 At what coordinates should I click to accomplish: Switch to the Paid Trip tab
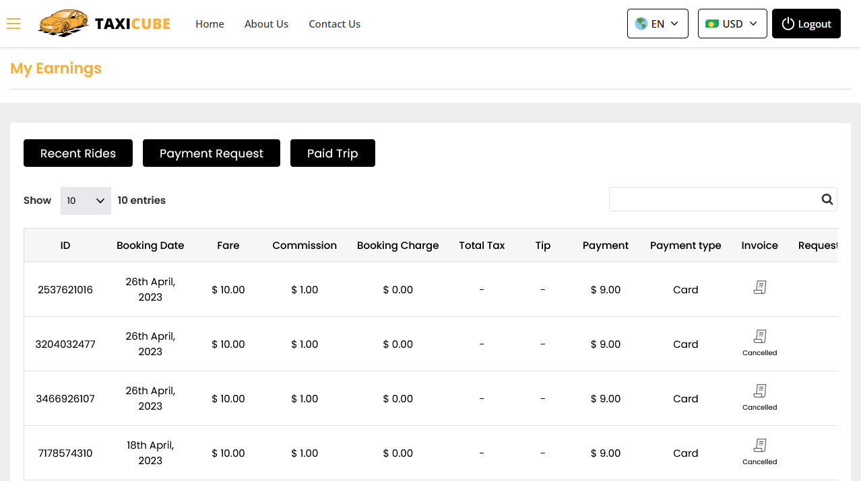(x=332, y=153)
